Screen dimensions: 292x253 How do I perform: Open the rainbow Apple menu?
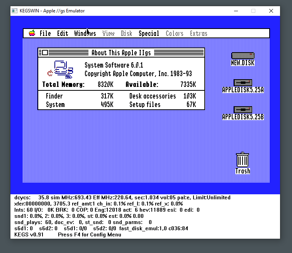coord(32,33)
